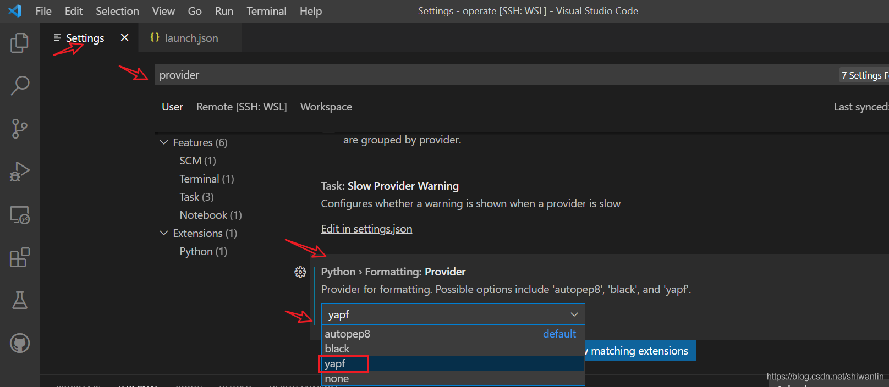Viewport: 889px width, 387px height.
Task: Click the Task: Slow Provider Warning heading
Action: [x=390, y=186]
